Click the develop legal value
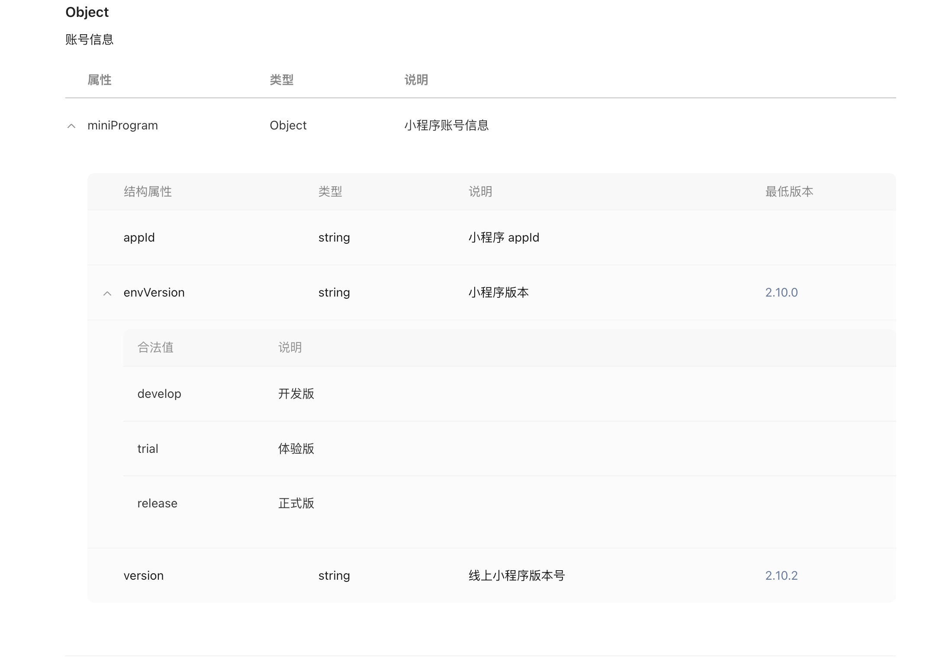 159,394
